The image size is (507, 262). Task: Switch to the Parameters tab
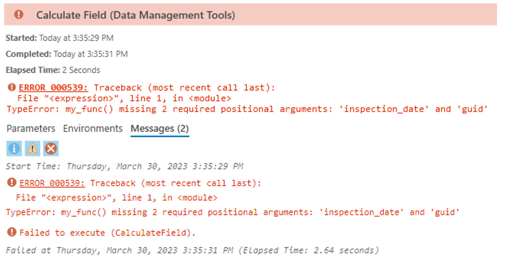click(31, 129)
